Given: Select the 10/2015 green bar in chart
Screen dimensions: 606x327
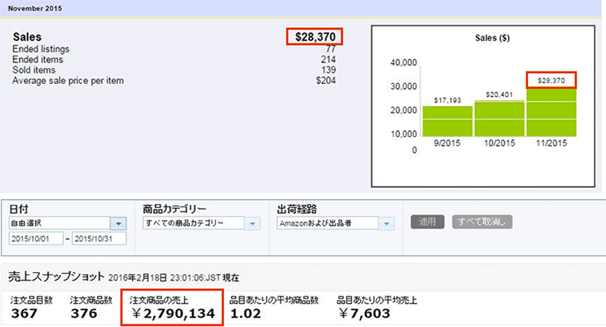Looking at the screenshot, I should (x=499, y=118).
